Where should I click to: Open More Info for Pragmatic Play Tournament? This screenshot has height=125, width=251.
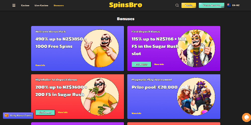tap(136, 113)
